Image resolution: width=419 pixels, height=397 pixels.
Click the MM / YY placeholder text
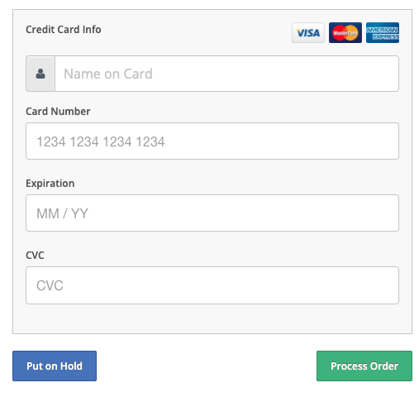[x=62, y=213]
